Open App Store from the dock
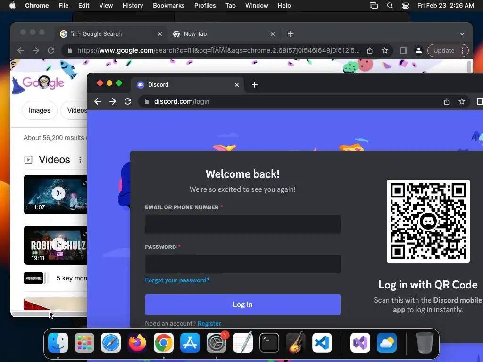 [x=190, y=343]
